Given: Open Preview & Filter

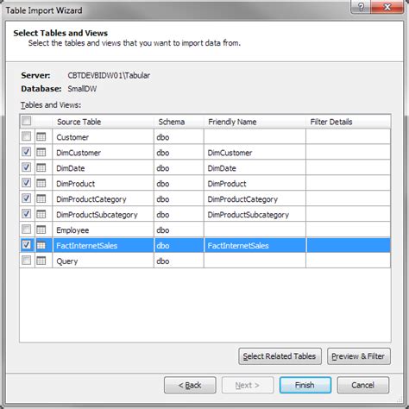Looking at the screenshot, I should pyautogui.click(x=359, y=356).
